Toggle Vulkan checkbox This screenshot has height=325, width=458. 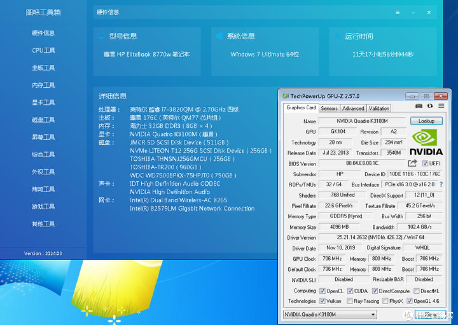point(322,301)
